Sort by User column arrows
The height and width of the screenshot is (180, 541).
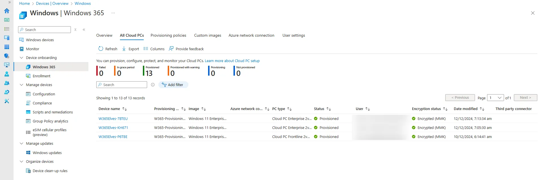(368, 109)
